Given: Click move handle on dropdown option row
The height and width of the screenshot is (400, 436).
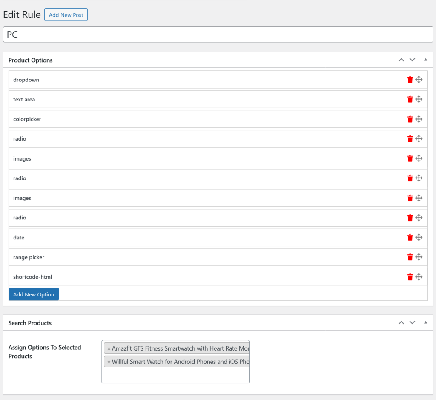Looking at the screenshot, I should (419, 80).
